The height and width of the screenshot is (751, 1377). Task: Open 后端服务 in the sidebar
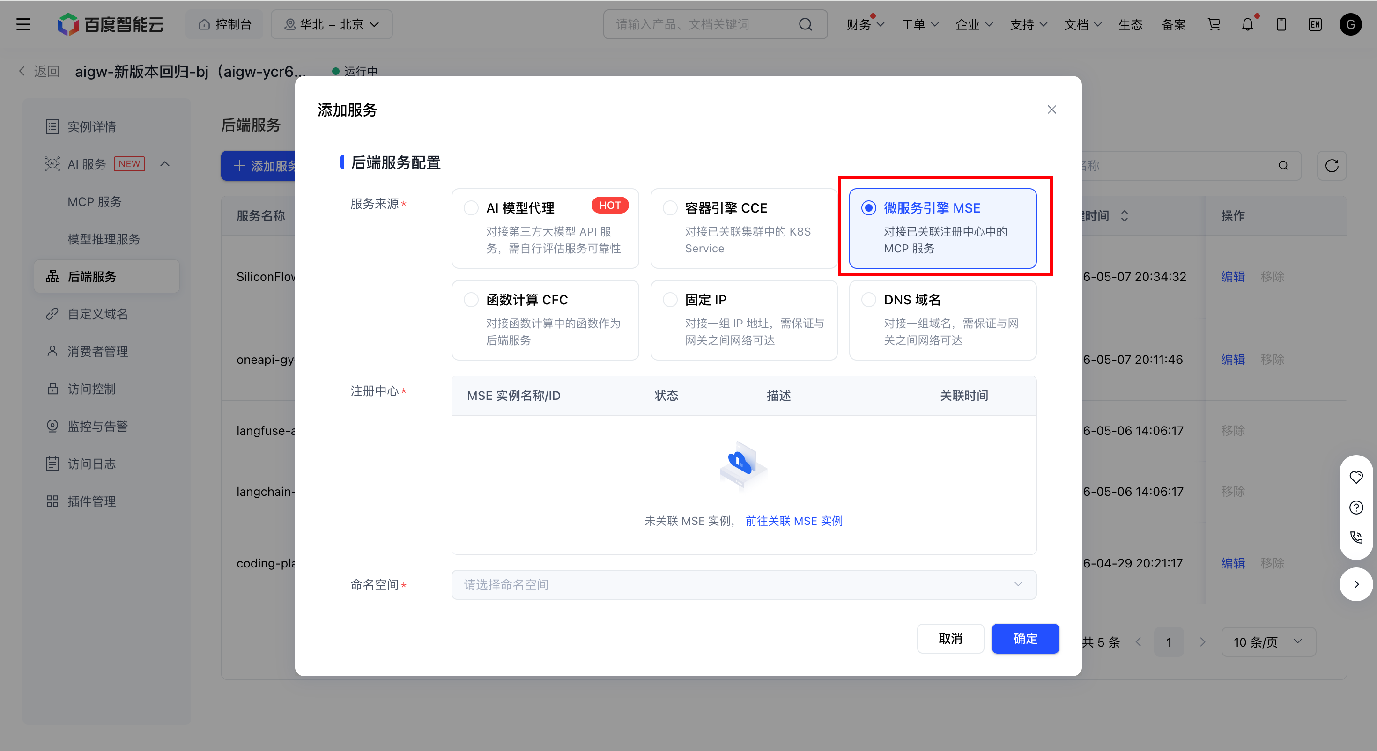point(106,276)
